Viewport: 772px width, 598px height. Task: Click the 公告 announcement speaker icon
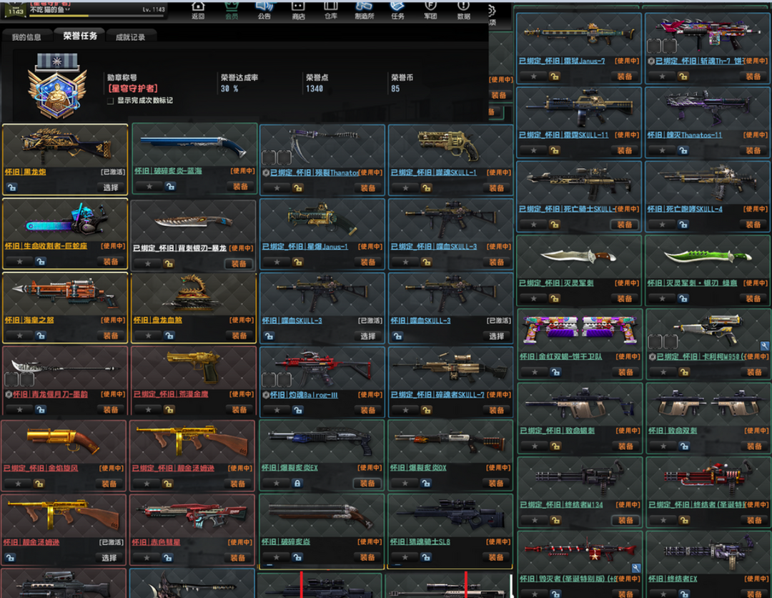[264, 10]
